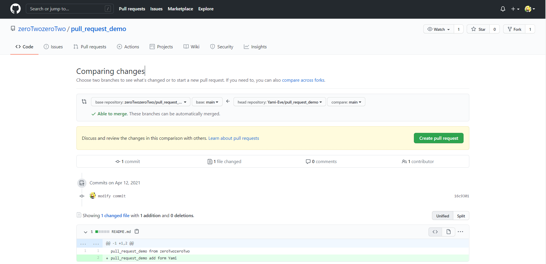
Task: Copy the README.md file path
Action: pyautogui.click(x=137, y=231)
